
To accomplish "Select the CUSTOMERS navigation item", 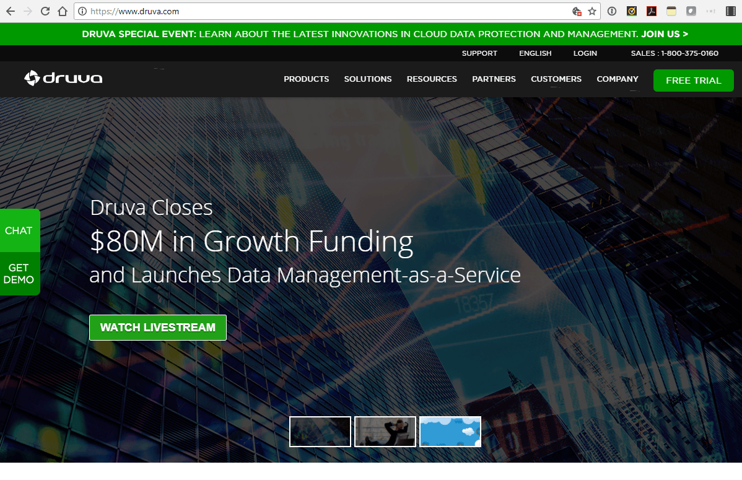I will [556, 79].
